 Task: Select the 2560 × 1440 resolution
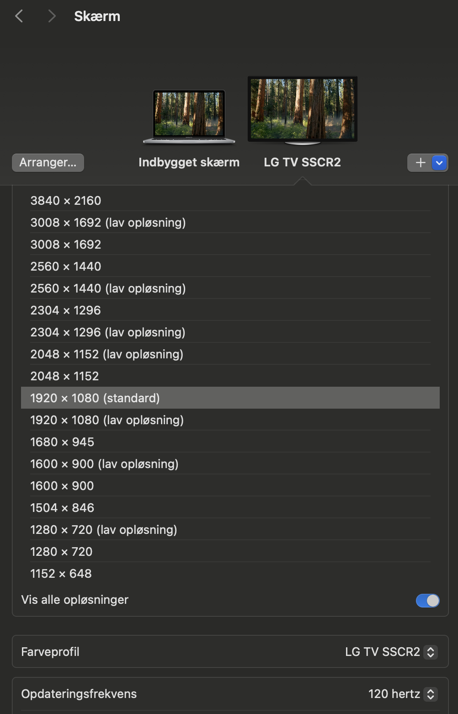pos(65,266)
